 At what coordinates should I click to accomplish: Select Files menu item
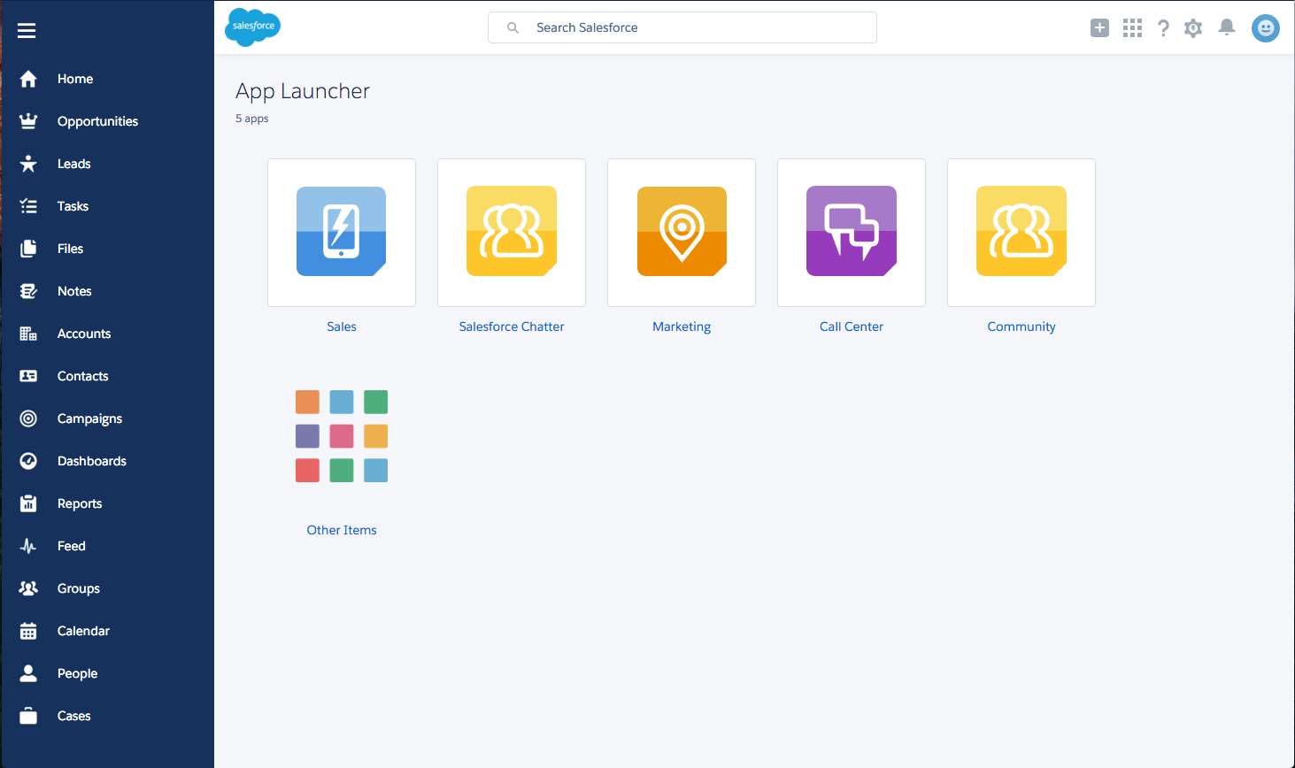pyautogui.click(x=70, y=249)
